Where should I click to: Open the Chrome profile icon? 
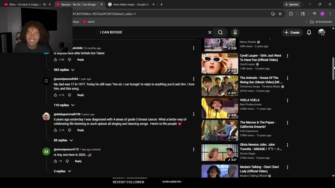point(322,14)
